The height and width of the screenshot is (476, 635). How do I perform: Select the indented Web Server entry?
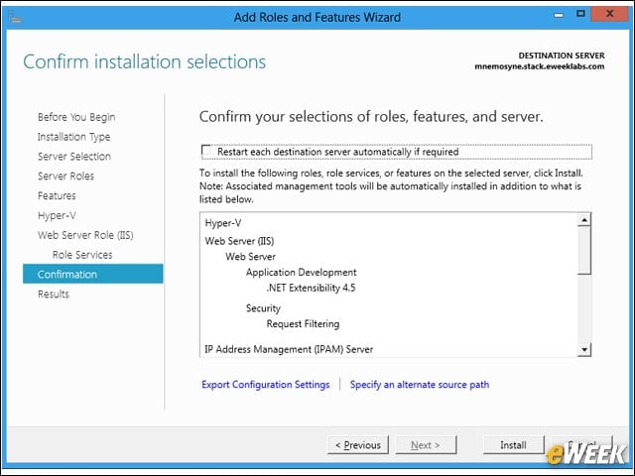(250, 257)
